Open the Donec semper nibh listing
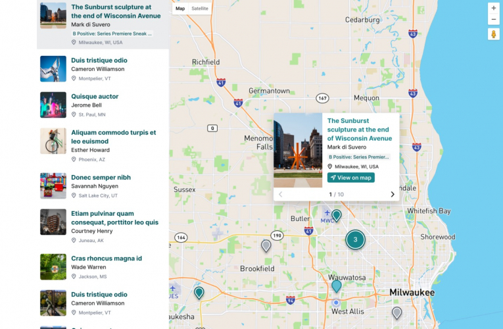The width and height of the screenshot is (503, 329). (101, 177)
